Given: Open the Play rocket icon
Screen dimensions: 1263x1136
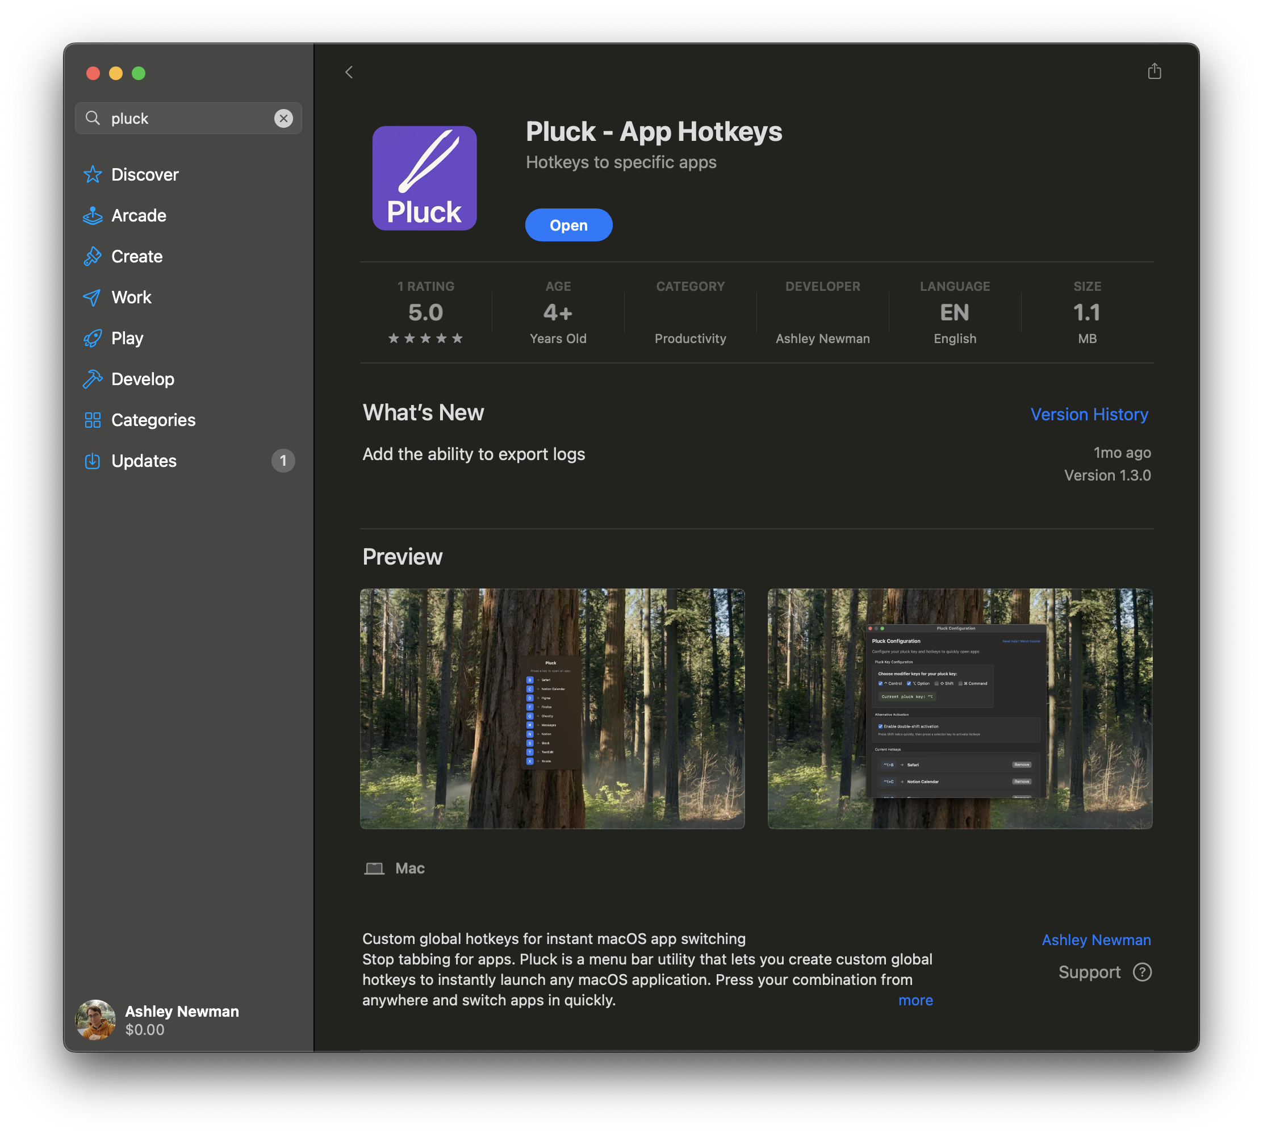Looking at the screenshot, I should (93, 339).
